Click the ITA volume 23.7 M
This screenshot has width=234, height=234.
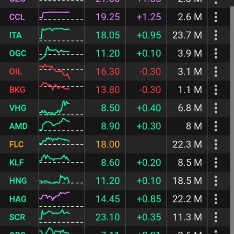pyautogui.click(x=187, y=35)
